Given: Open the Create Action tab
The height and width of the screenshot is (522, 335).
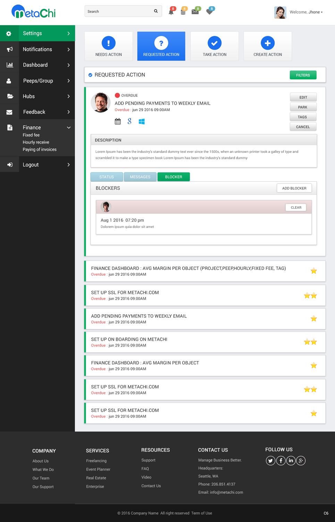Looking at the screenshot, I should [268, 46].
